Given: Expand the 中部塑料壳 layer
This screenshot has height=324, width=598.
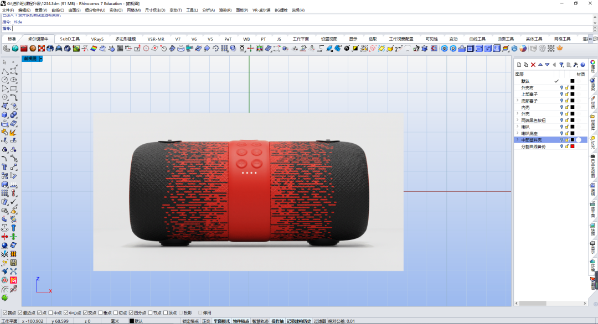Looking at the screenshot, I should pos(518,140).
